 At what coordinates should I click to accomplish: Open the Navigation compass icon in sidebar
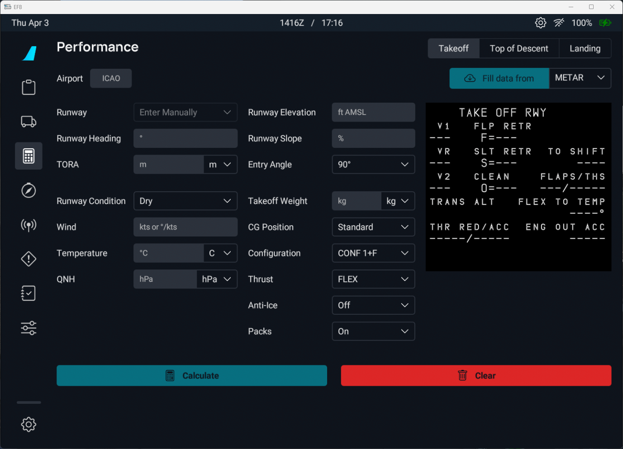point(29,190)
